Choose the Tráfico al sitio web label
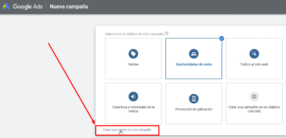This screenshot has height=138, width=286. [x=254, y=64]
